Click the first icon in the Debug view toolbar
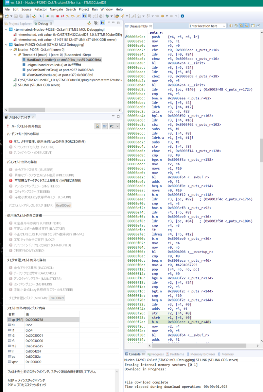Screen dimensions: 263x392 tap(89, 23)
